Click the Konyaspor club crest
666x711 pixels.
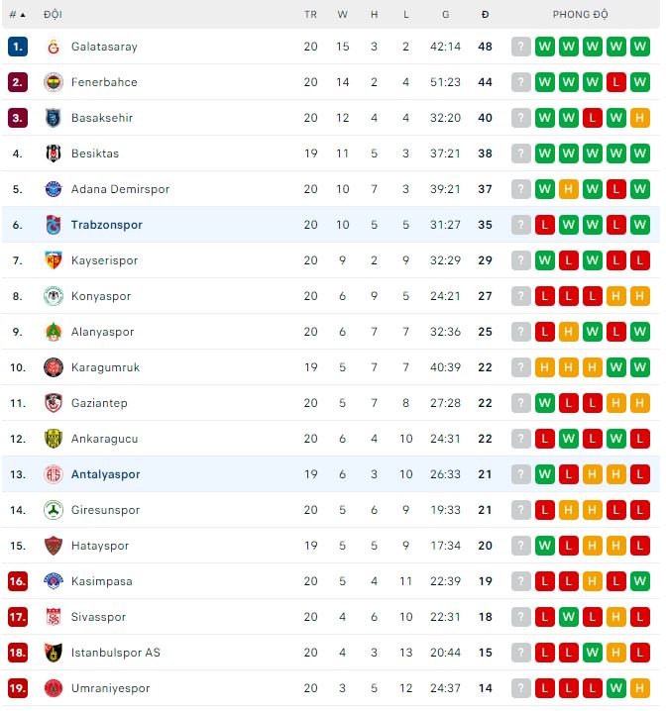54,296
